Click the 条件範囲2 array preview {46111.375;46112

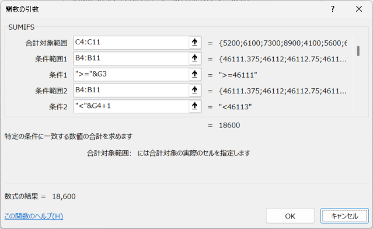pos(283,91)
